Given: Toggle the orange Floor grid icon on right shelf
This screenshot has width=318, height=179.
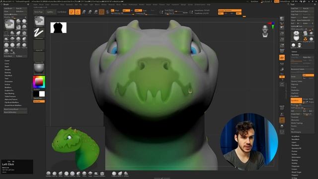Looking at the screenshot, I should tap(282, 58).
